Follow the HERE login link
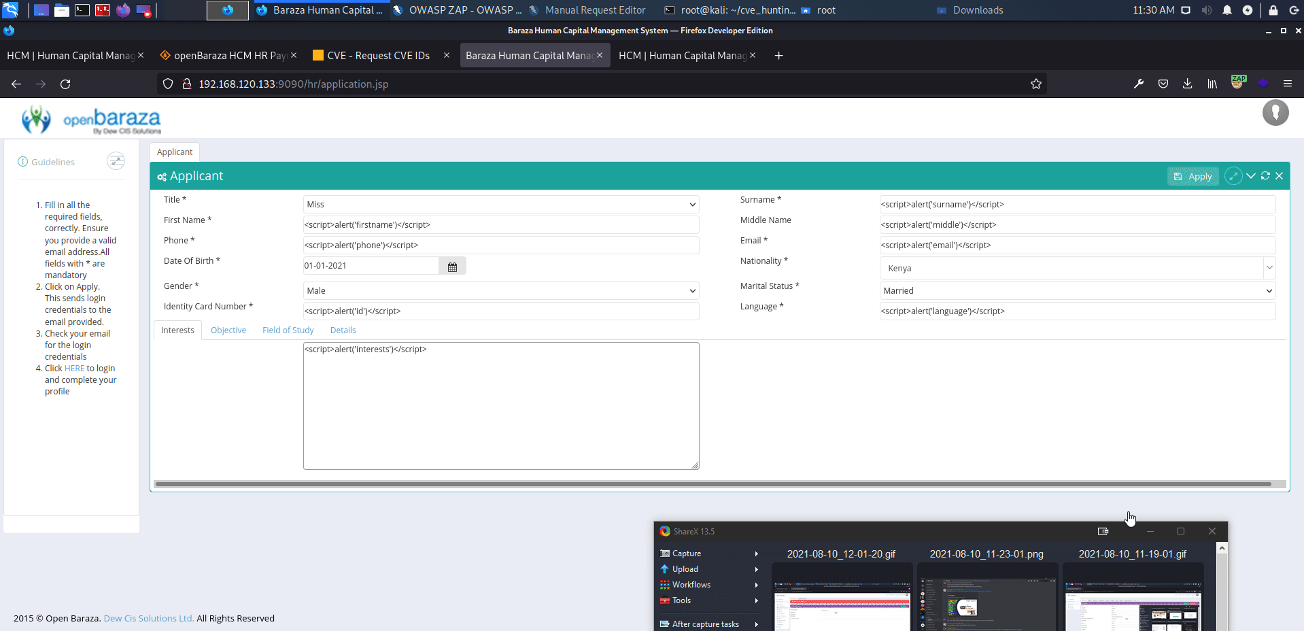This screenshot has height=631, width=1304. point(75,369)
